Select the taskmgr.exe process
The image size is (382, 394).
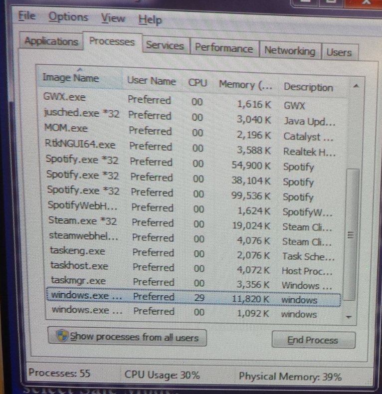coord(193,283)
